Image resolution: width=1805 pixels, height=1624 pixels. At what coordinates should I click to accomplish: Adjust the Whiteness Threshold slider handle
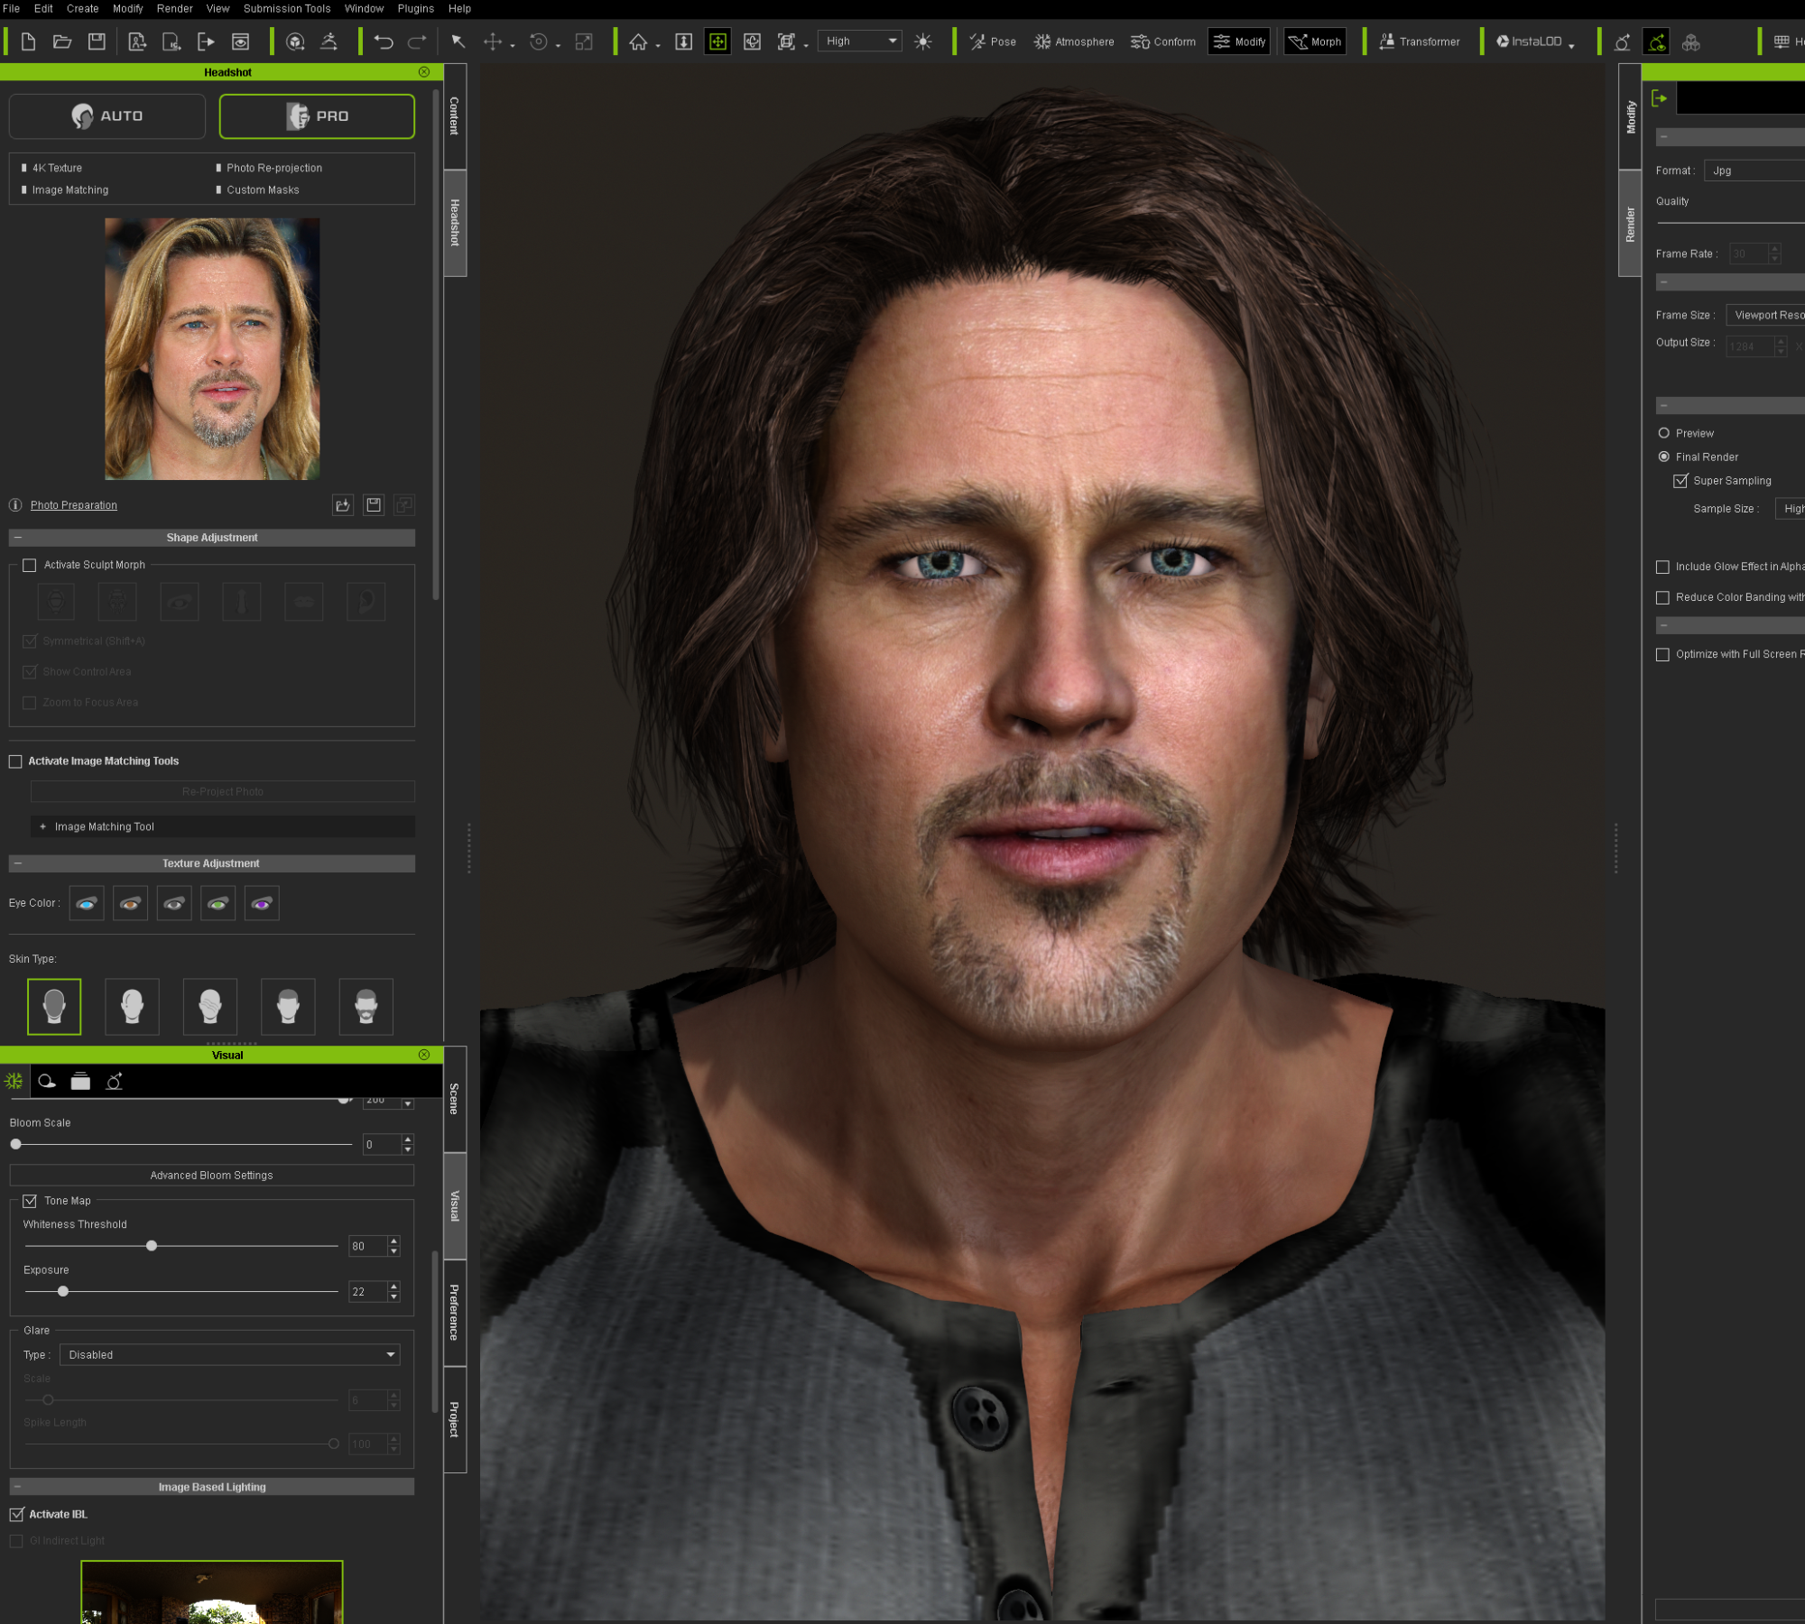152,1246
